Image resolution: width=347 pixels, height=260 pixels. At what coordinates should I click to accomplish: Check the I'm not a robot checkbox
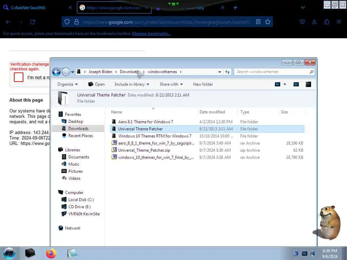click(x=19, y=77)
